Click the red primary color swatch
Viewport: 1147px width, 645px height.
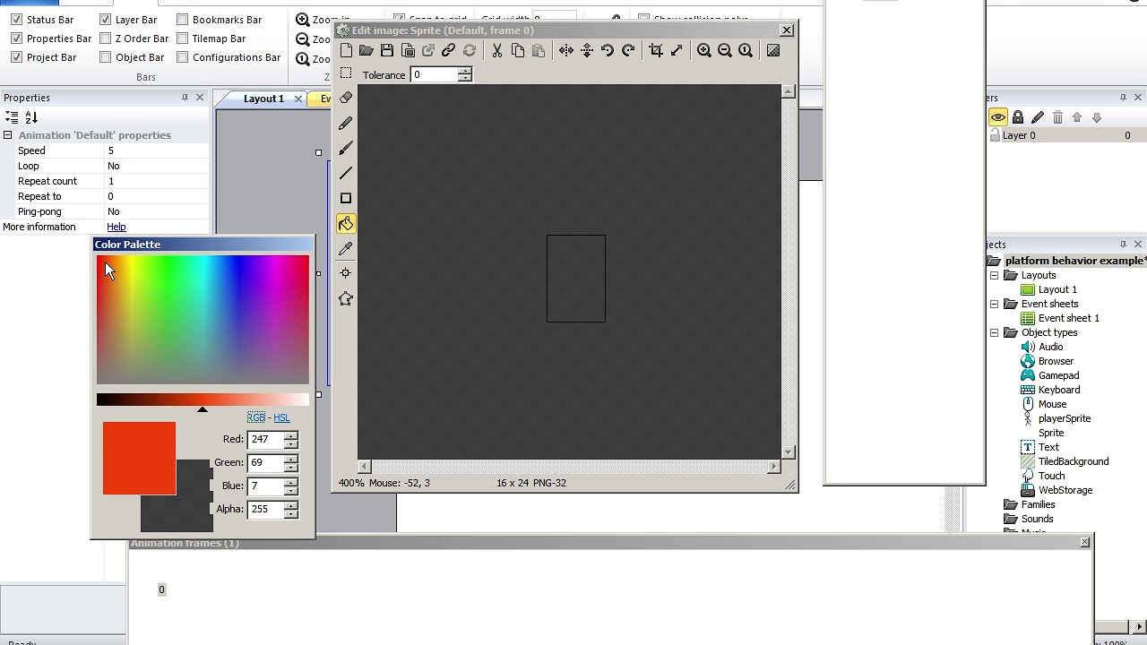point(139,459)
